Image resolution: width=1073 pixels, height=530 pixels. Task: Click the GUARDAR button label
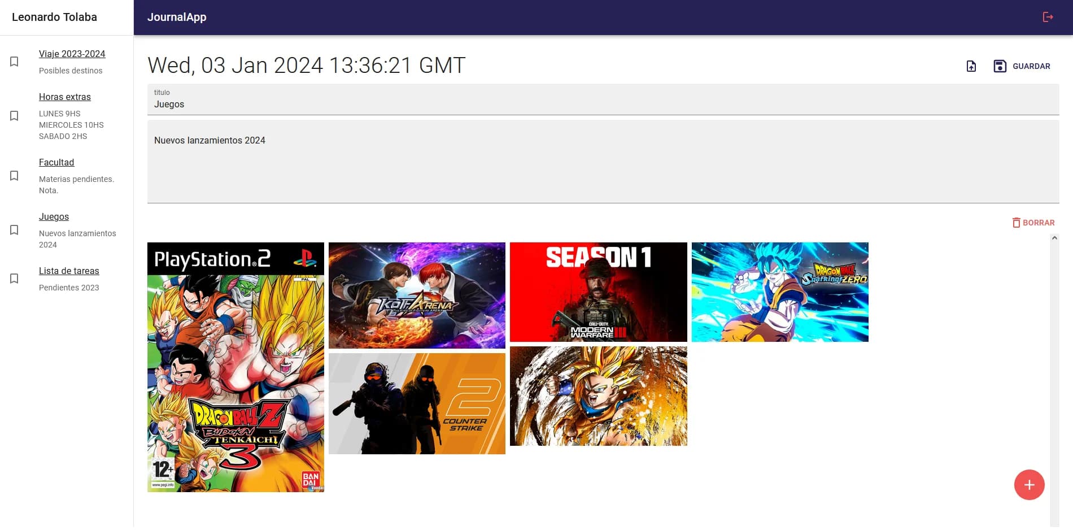1031,66
